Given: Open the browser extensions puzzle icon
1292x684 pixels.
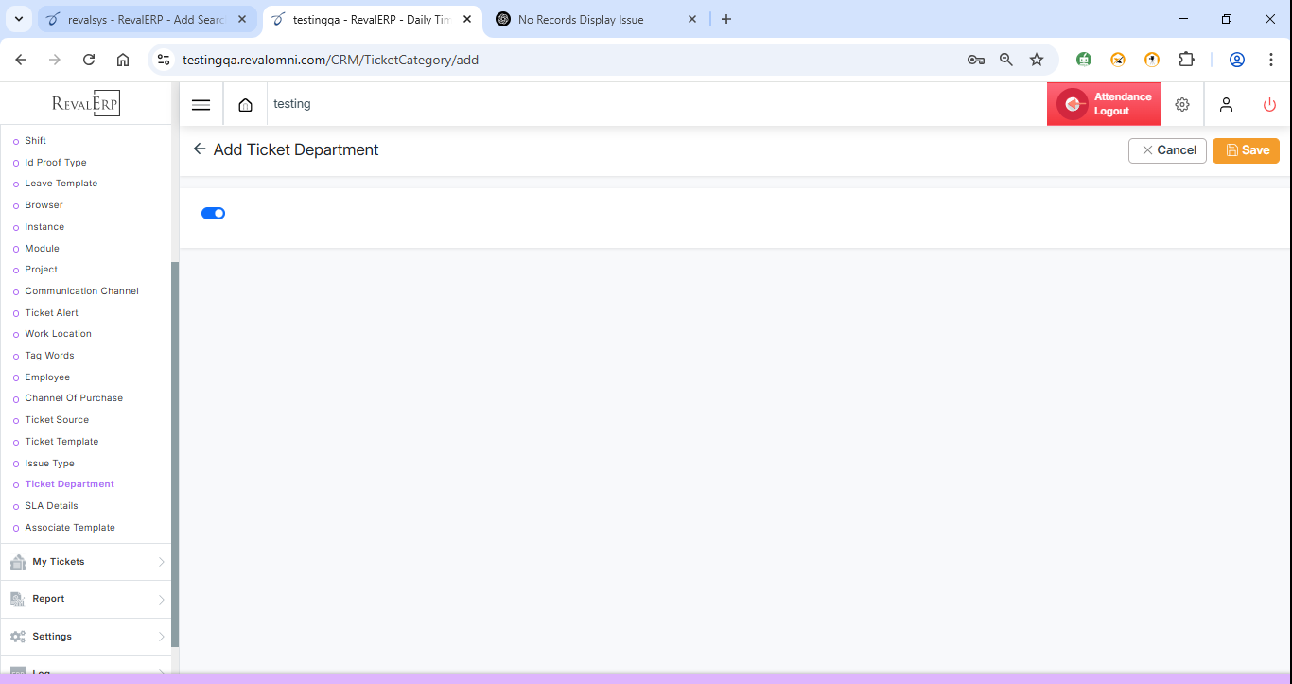Looking at the screenshot, I should click(x=1186, y=60).
